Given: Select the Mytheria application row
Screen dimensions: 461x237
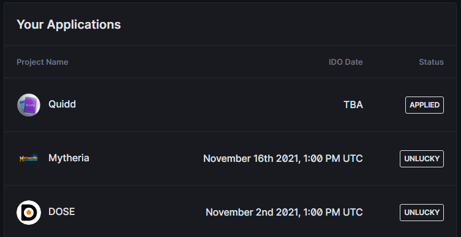Looking at the screenshot, I should click(230, 159).
